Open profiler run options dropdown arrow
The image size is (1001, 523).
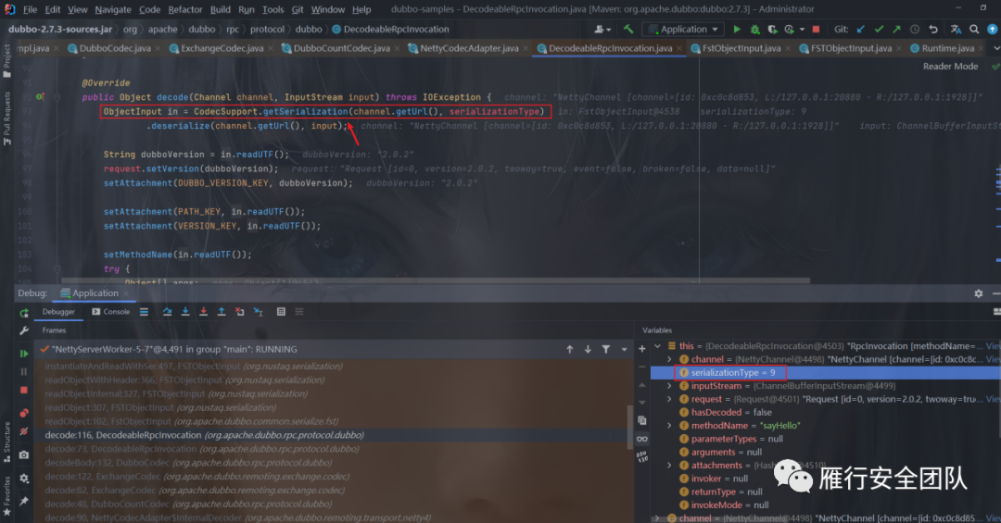(x=802, y=30)
